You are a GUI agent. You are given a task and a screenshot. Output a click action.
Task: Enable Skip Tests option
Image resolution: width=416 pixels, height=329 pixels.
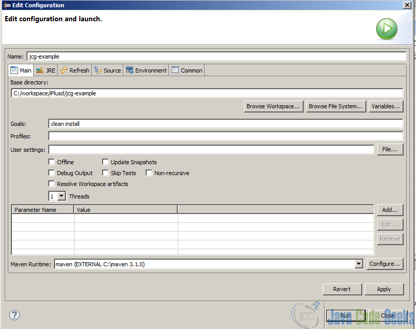click(x=105, y=173)
